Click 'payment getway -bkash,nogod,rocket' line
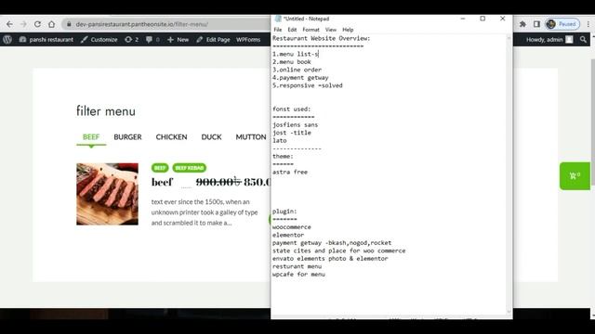 [332, 243]
